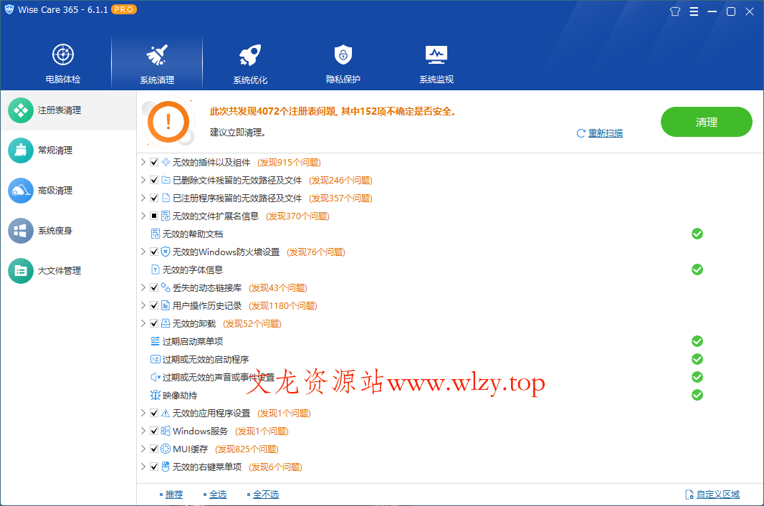The height and width of the screenshot is (506, 764).
Task: Open 高级清理 from the sidebar icon
Action: pos(19,191)
